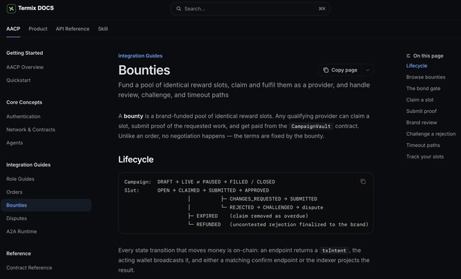This screenshot has height=279, width=461.
Task: Click the Bounties page title
Action: click(x=144, y=70)
